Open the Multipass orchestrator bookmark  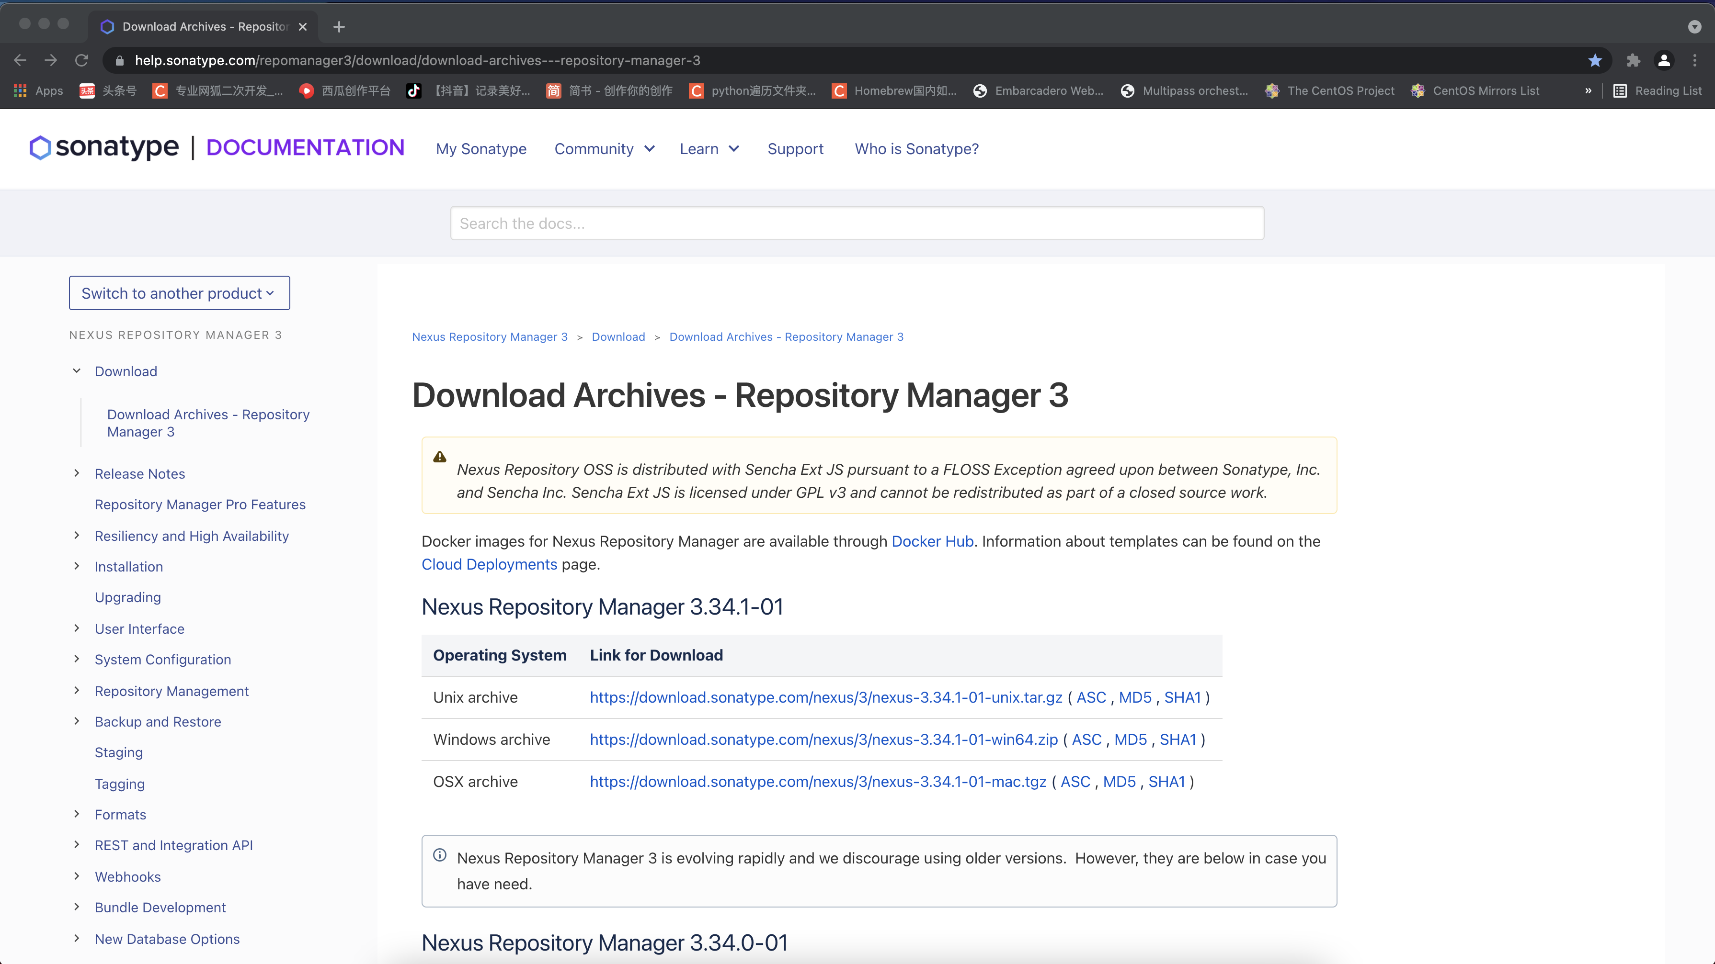point(1184,90)
